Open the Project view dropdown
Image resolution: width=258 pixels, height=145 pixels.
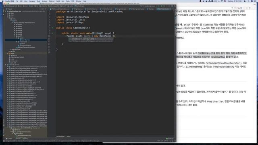pyautogui.click(x=10, y=9)
